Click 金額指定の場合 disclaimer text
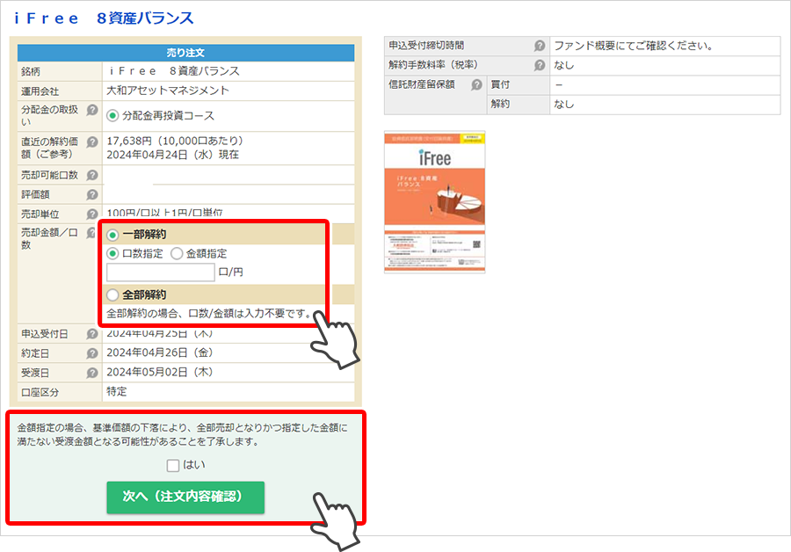 [182, 434]
